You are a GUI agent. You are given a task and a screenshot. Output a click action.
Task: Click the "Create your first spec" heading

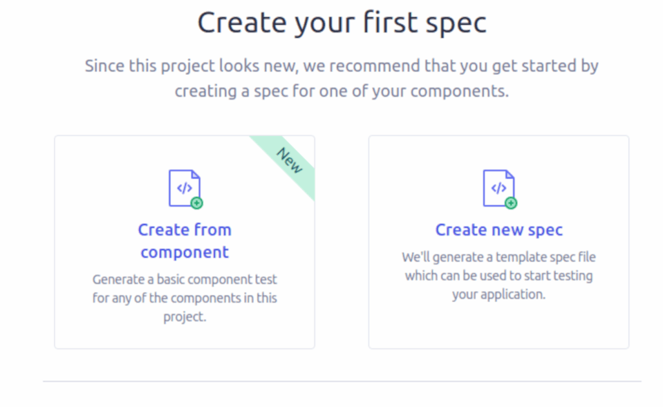(342, 23)
